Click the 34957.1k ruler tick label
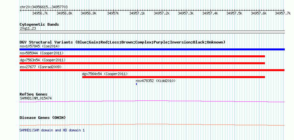 (x=137, y=13)
